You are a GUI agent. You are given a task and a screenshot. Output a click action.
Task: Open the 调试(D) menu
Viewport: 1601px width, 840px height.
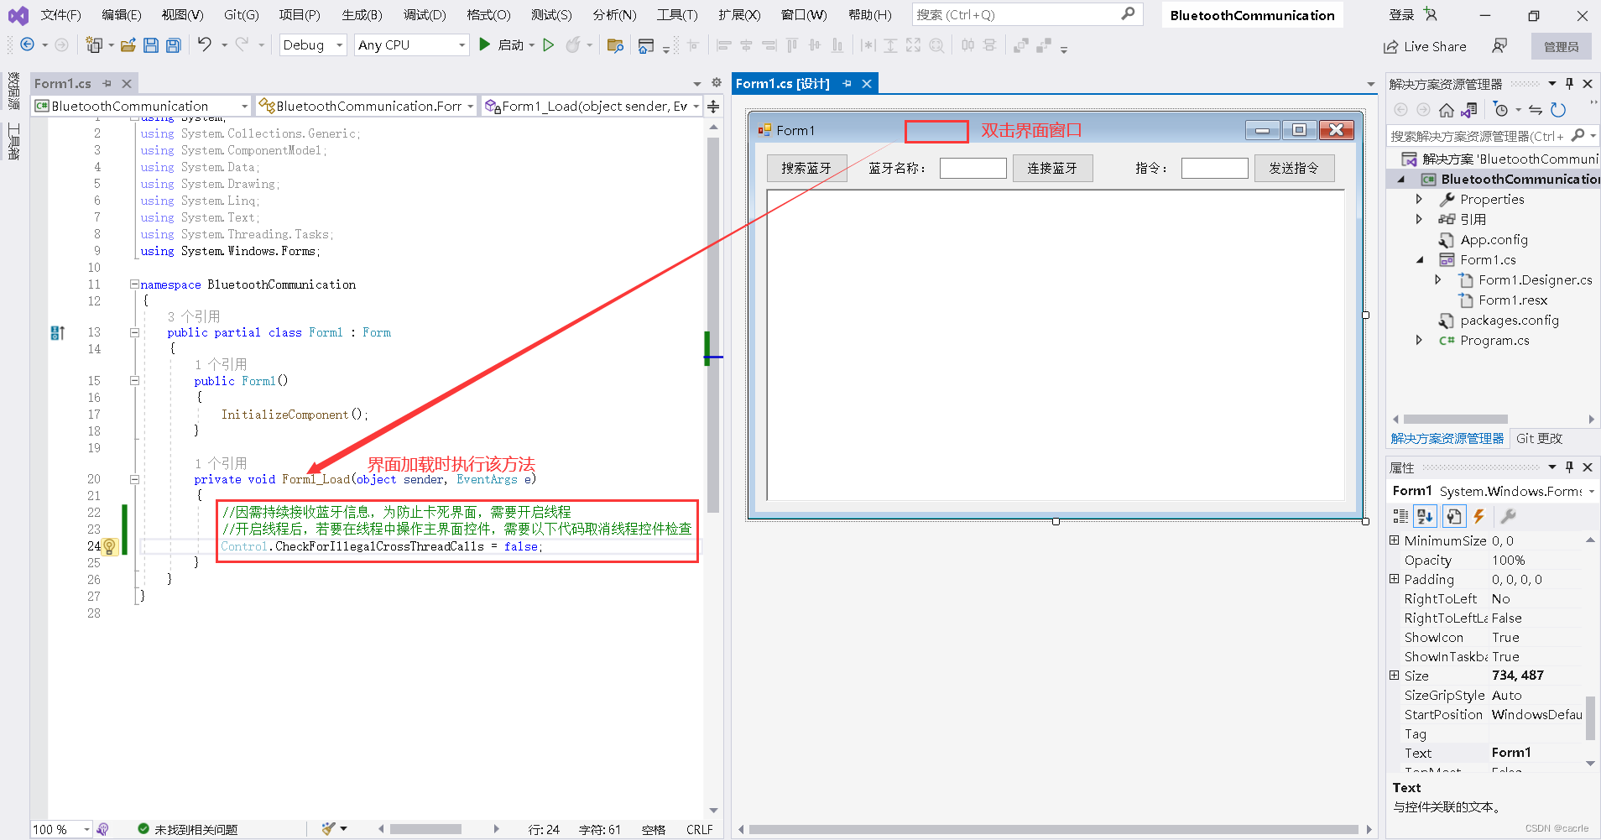425,15
